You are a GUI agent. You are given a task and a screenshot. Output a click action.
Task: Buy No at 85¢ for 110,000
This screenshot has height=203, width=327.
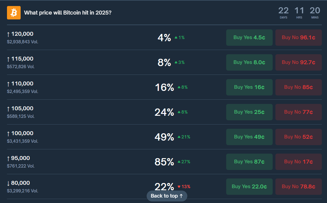298,87
